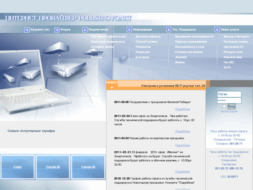Open Способ оплаты link
The width and height of the screenshot is (253, 190).
click(x=147, y=42)
